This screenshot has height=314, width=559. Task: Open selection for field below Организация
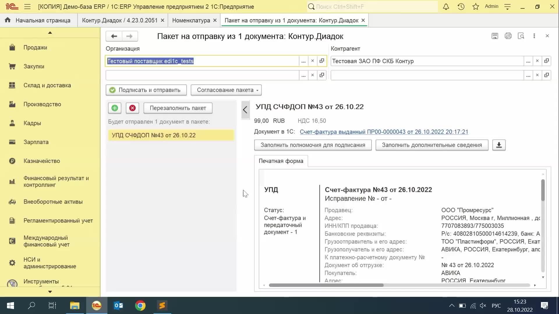(x=303, y=75)
